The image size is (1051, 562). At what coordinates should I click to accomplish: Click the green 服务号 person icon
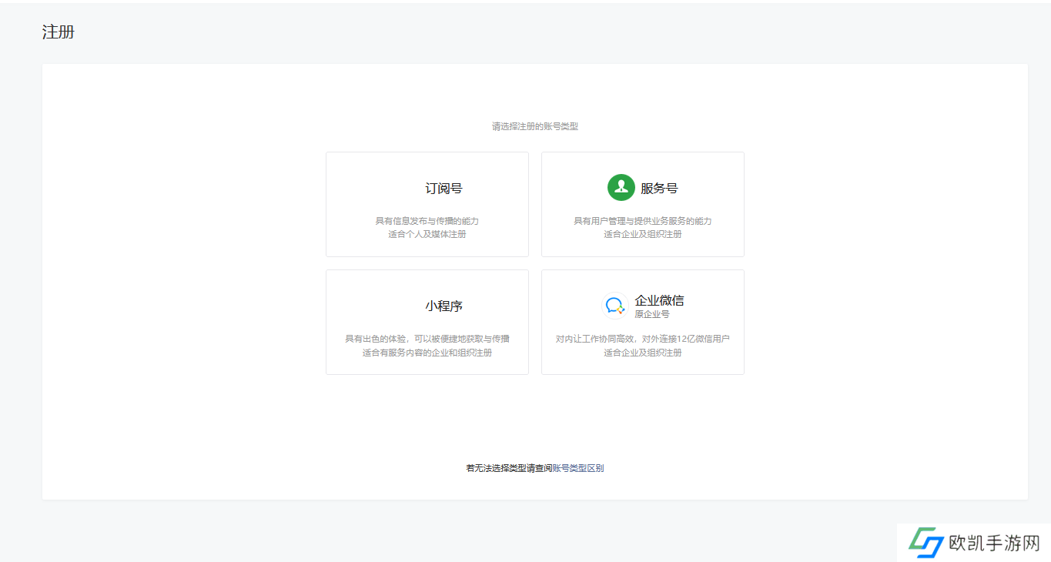pos(621,188)
